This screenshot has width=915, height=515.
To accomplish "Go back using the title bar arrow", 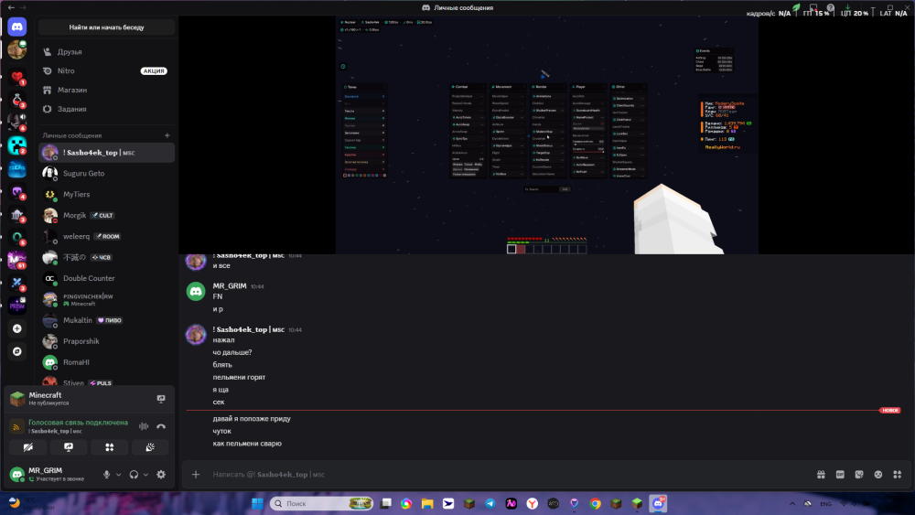I will click(x=11, y=7).
